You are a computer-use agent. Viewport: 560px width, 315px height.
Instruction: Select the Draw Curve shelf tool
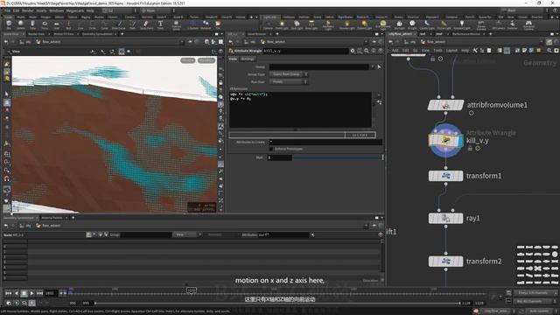(x=119, y=24)
